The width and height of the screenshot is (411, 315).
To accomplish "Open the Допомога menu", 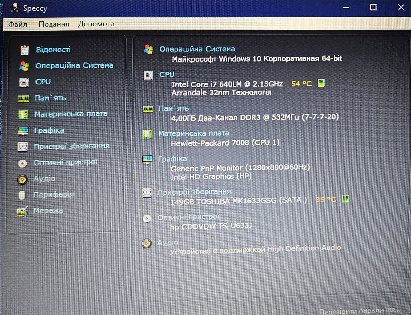I will point(96,24).
